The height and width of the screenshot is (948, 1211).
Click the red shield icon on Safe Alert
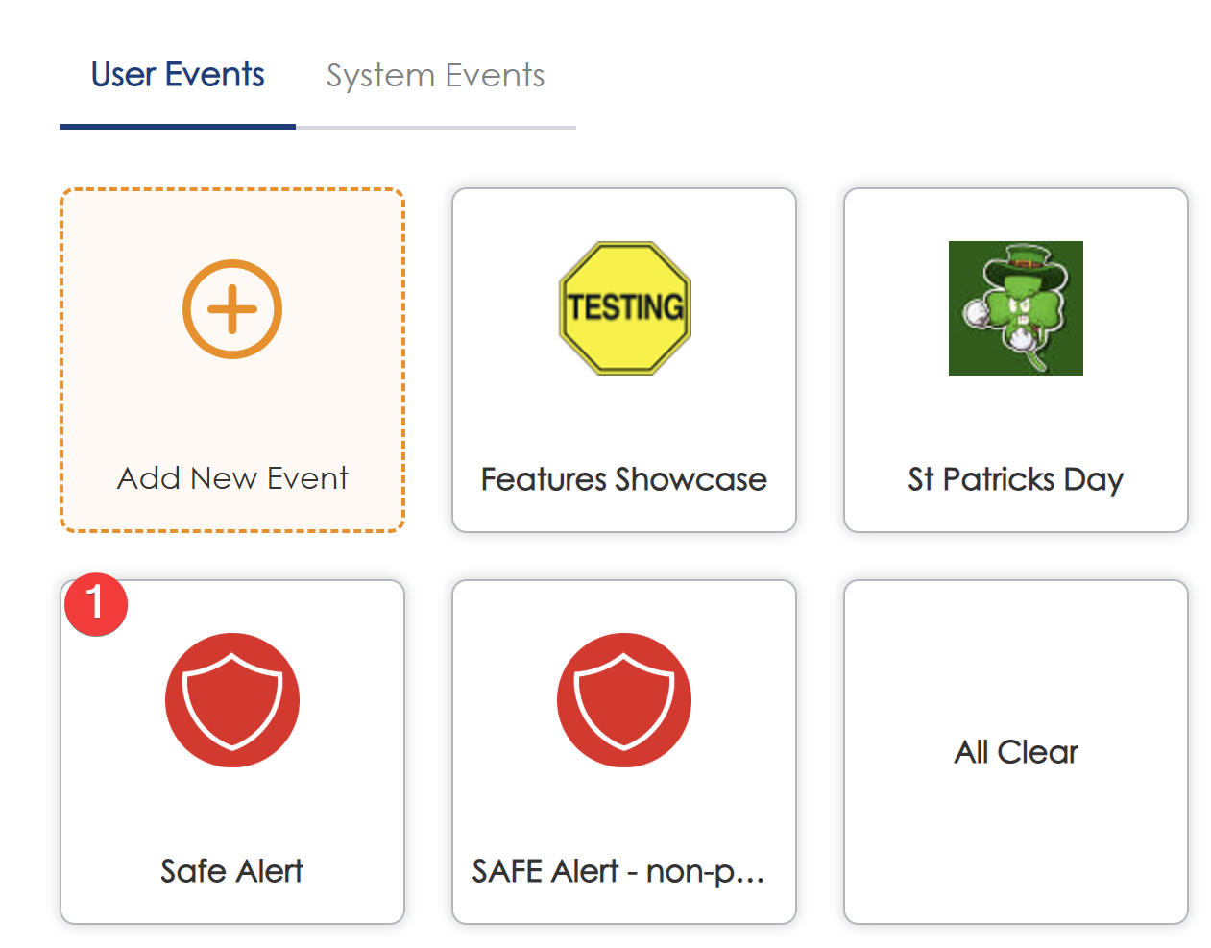232,700
